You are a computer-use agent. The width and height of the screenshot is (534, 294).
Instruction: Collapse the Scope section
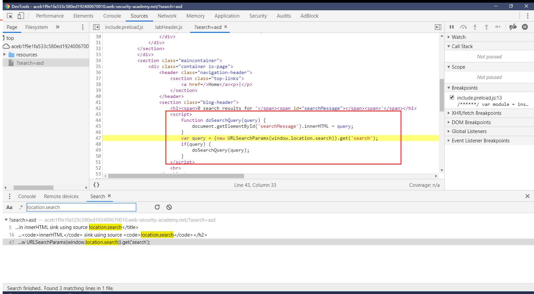(458, 67)
